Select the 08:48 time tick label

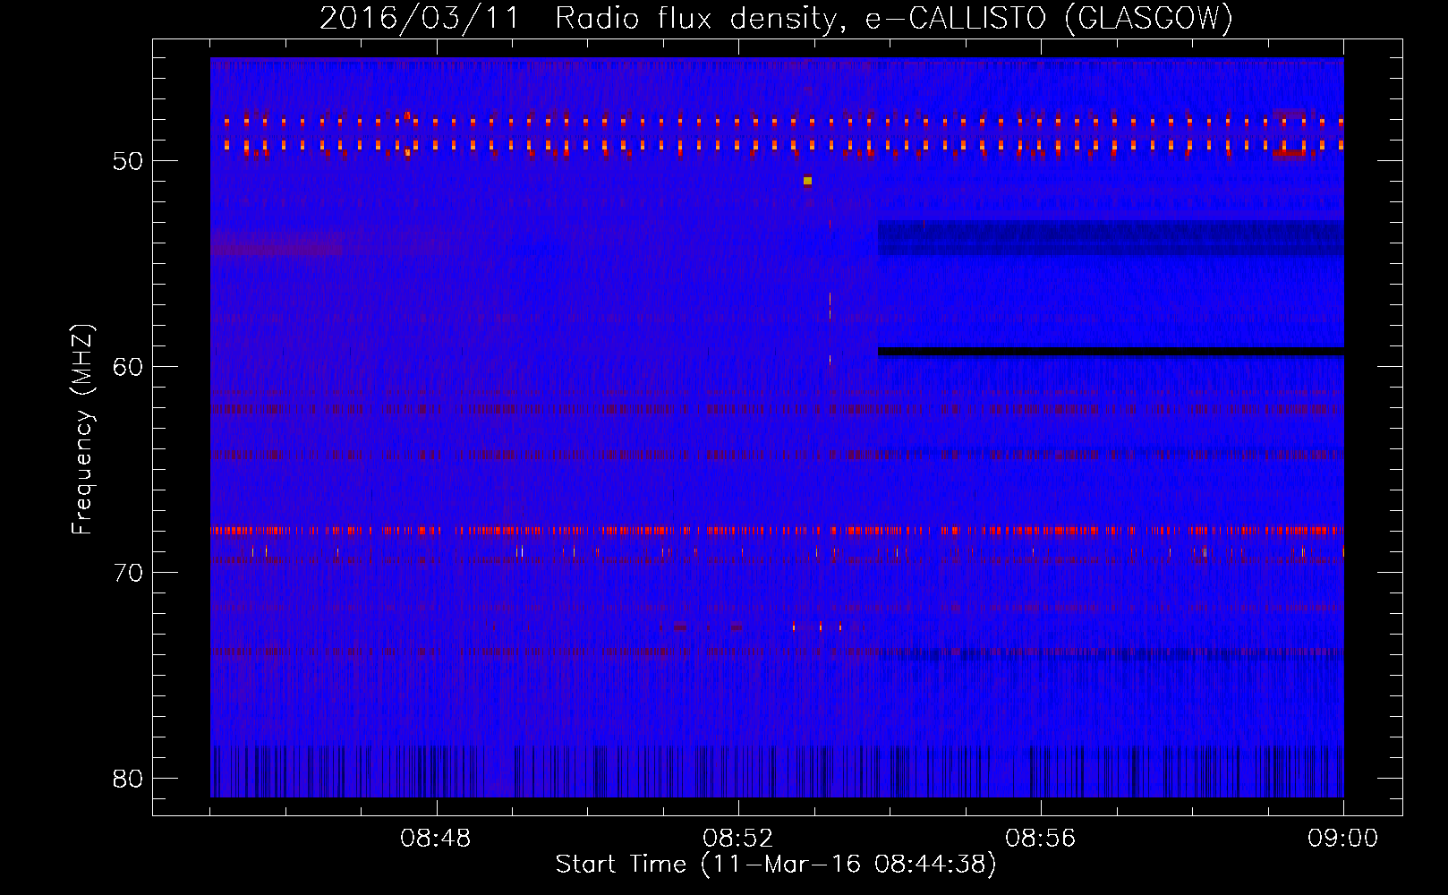pos(436,839)
